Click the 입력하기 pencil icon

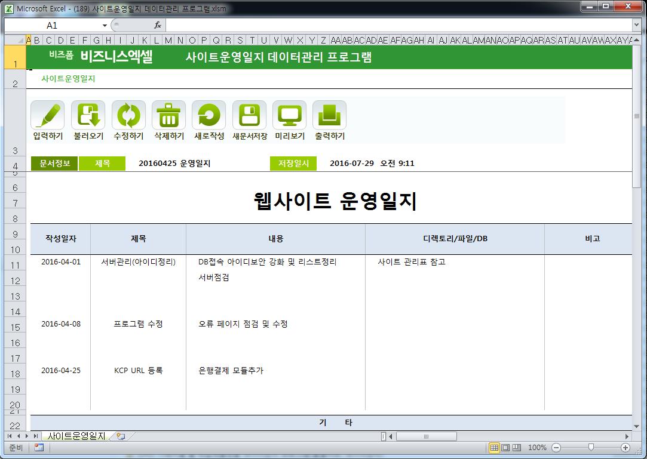(x=47, y=115)
